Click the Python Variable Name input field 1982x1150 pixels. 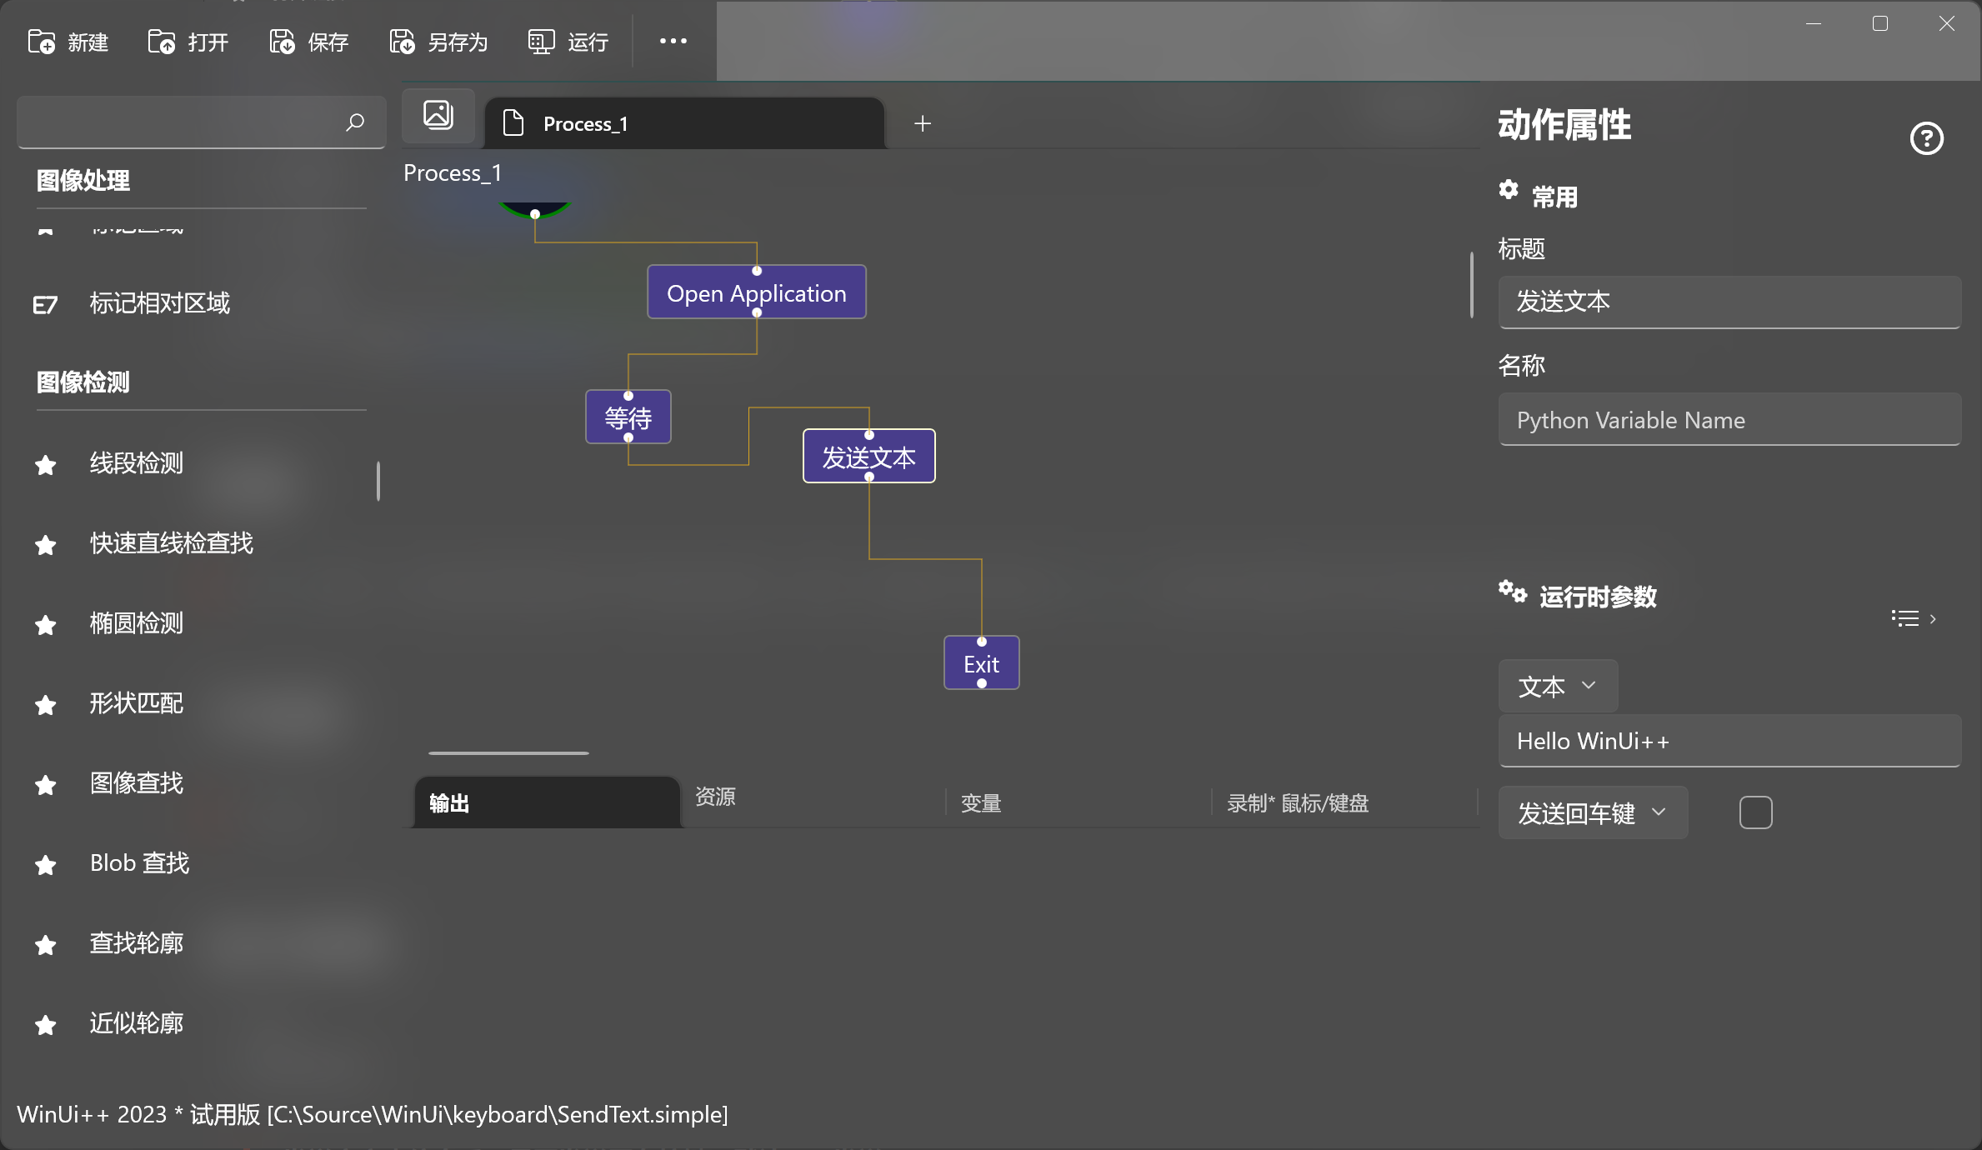[x=1729, y=420]
